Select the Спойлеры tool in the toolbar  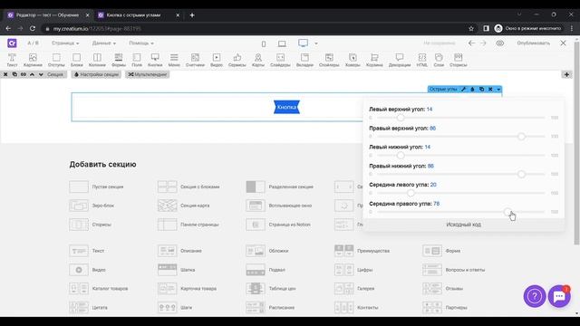click(x=329, y=60)
